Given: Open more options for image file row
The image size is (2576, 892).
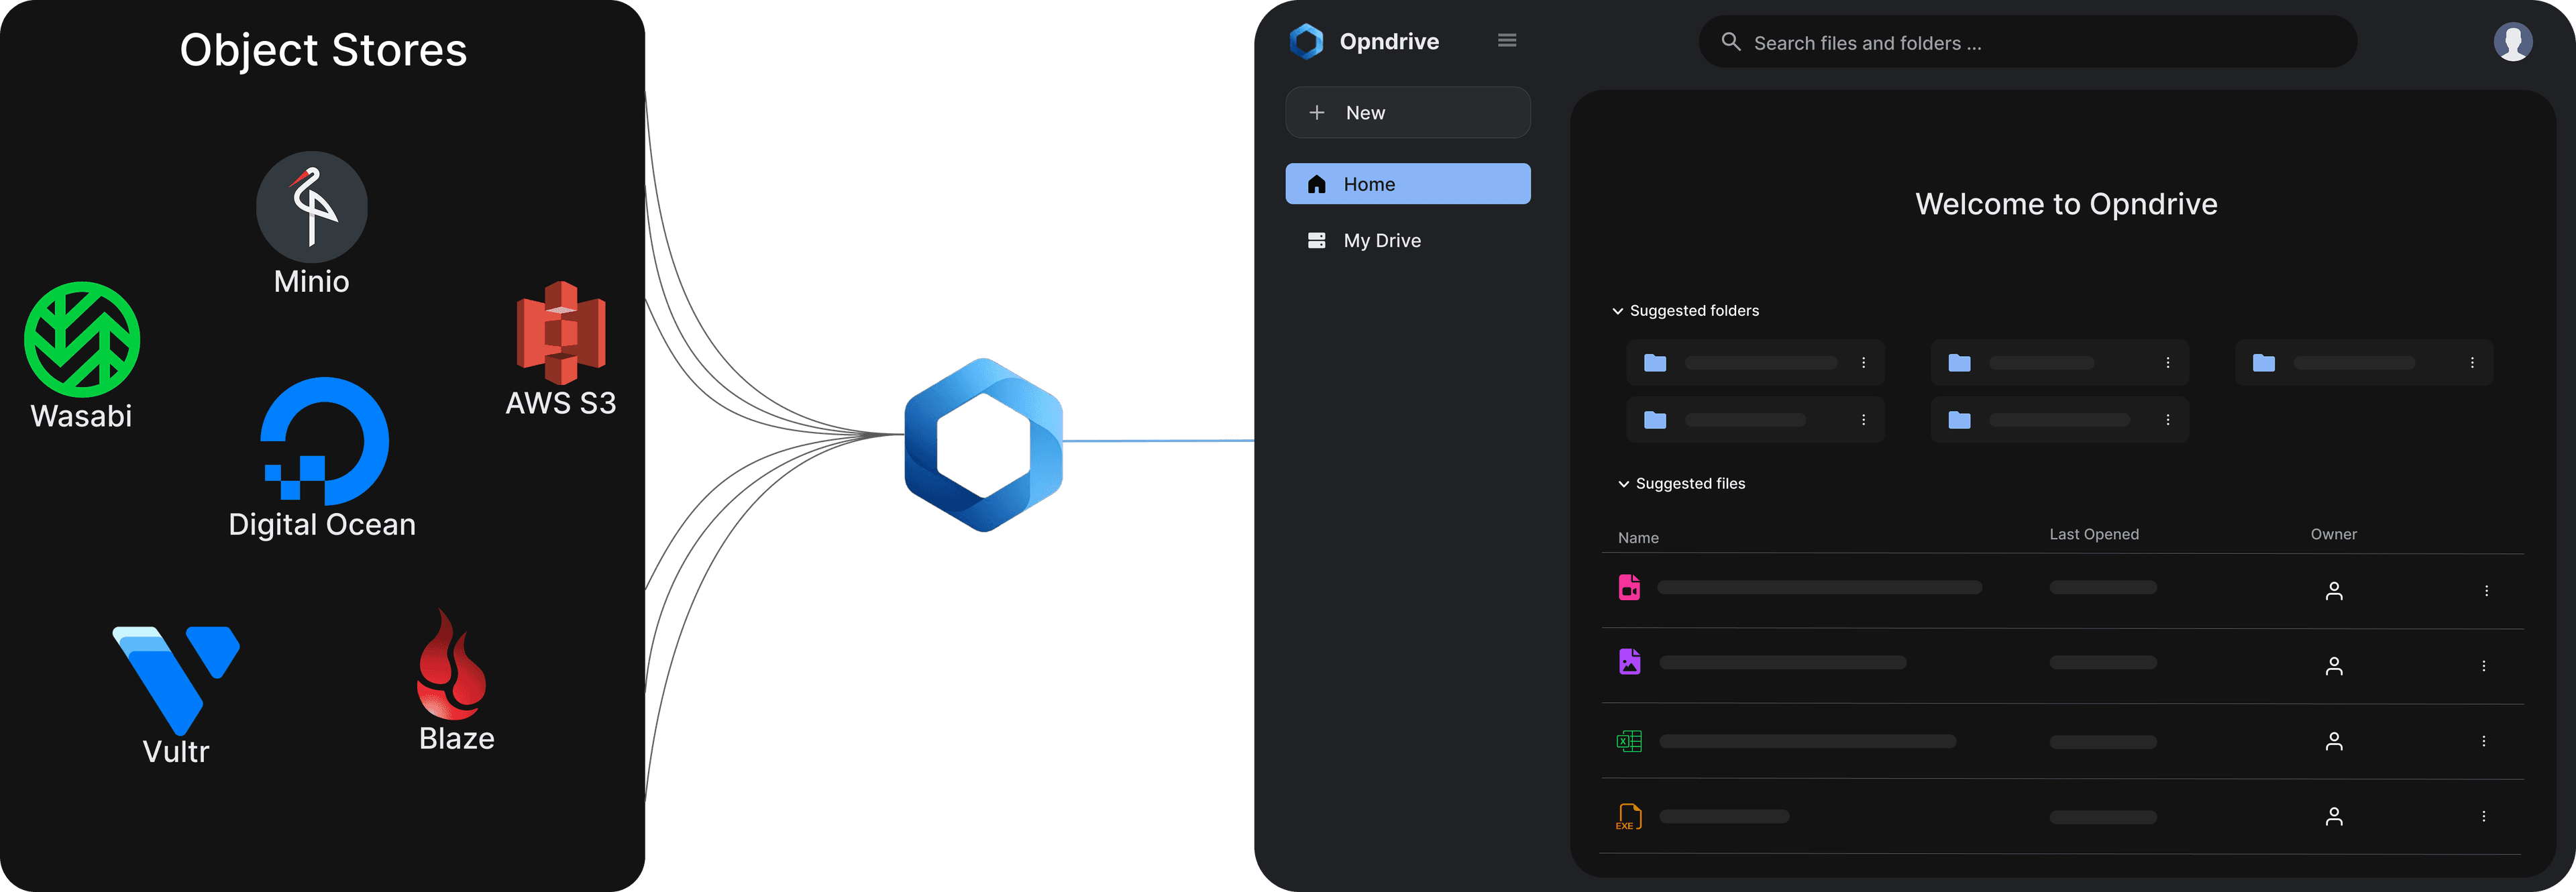Looking at the screenshot, I should (2484, 666).
